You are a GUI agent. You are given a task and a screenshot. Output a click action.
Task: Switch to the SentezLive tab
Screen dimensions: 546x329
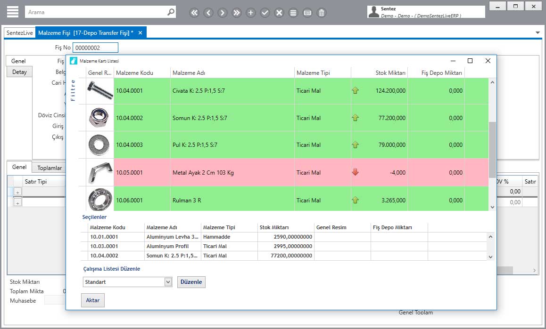click(x=20, y=32)
